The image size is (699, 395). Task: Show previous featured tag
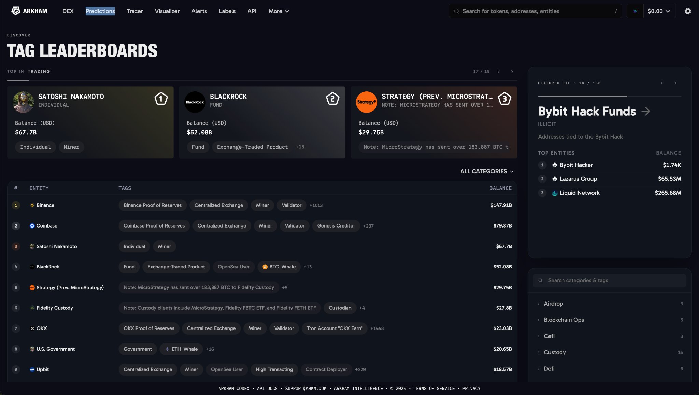(662, 83)
